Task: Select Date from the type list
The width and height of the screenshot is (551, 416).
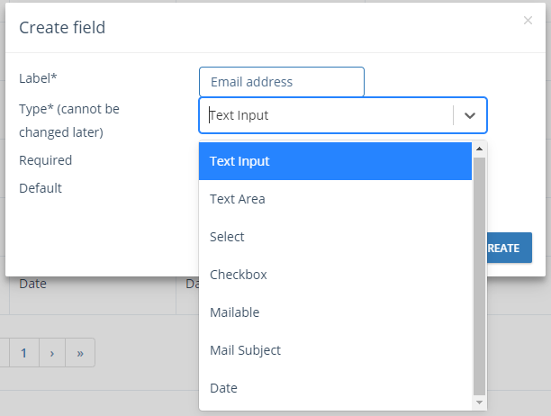Action: (335, 388)
